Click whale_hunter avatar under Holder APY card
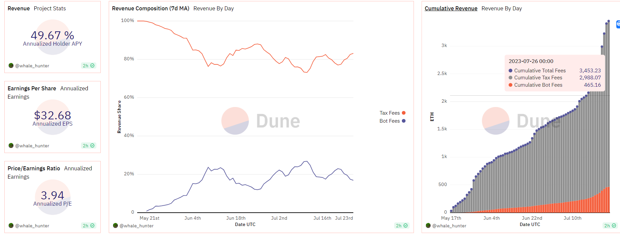This screenshot has width=620, height=234. [x=11, y=66]
